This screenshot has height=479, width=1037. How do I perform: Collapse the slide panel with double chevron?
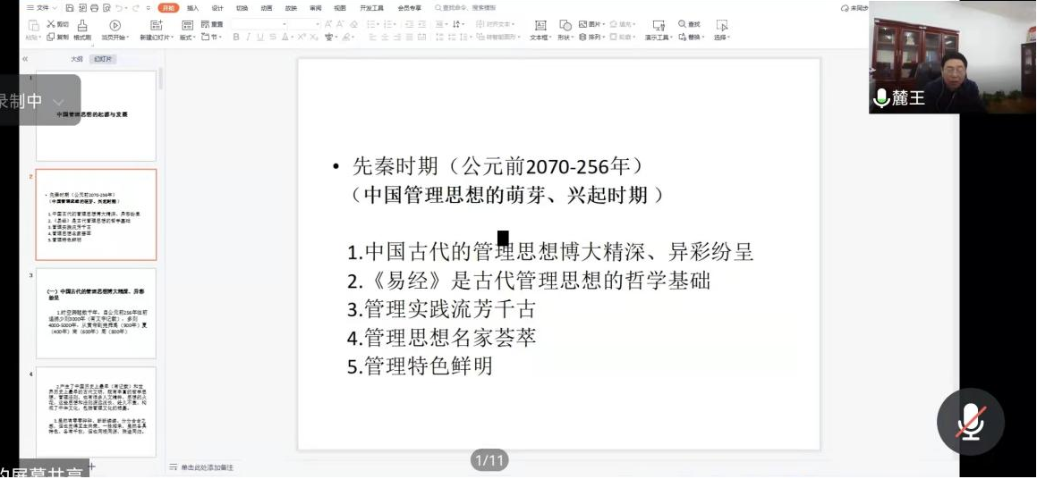pyautogui.click(x=25, y=59)
